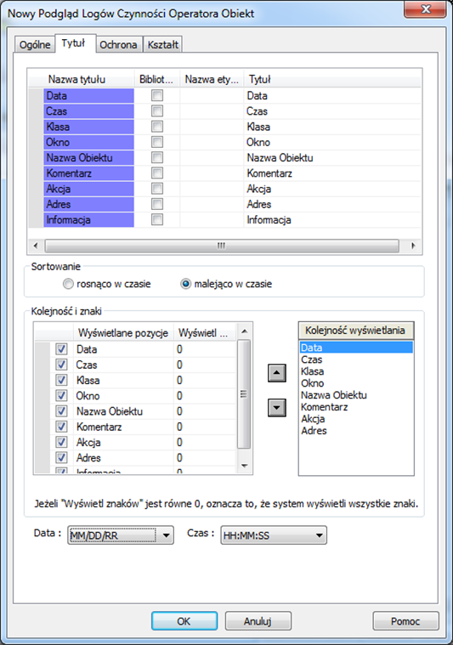Switch to the Ochrona tab

[x=118, y=44]
